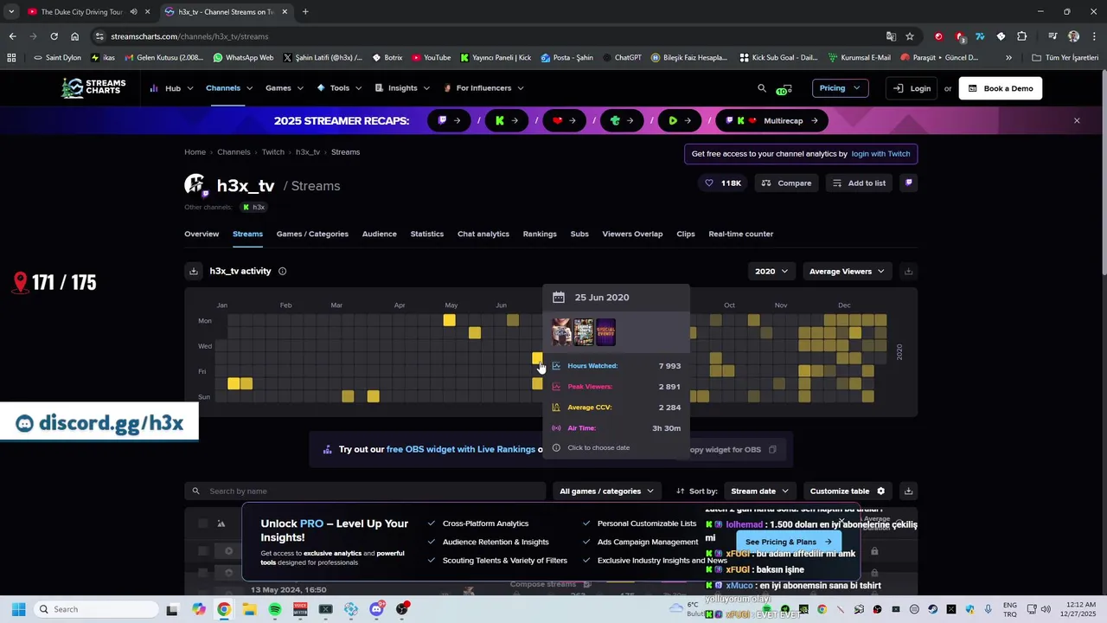Click the Twitch platform icon beside Add to list
1107x623 pixels.
click(908, 183)
